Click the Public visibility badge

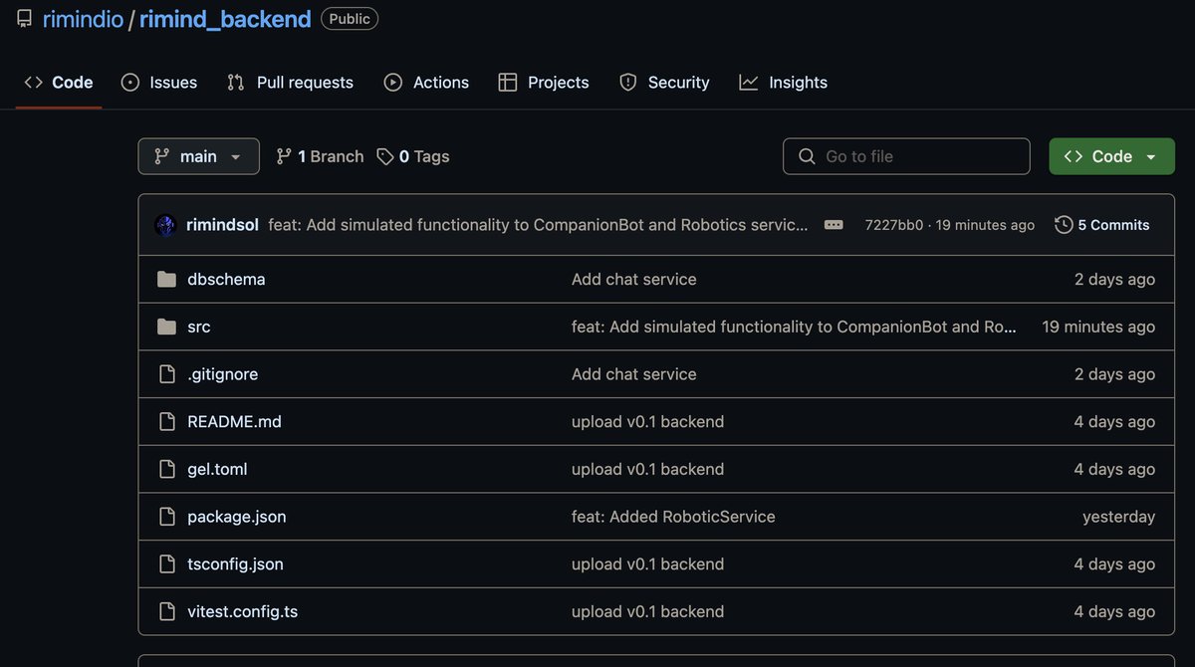[350, 19]
